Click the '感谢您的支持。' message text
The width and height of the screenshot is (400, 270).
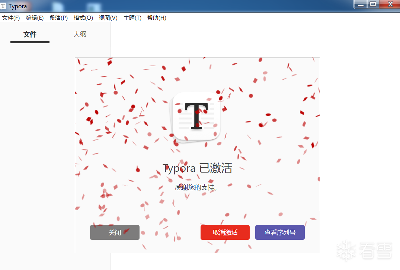pos(196,187)
